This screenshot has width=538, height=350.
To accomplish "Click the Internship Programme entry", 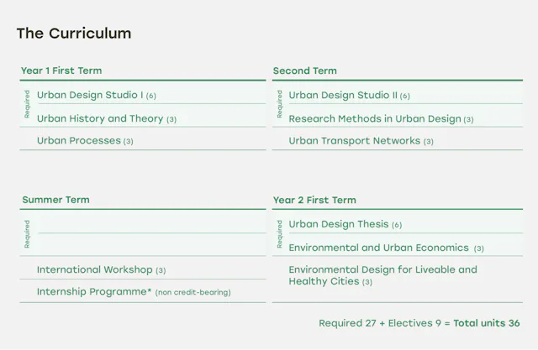I will coord(94,291).
